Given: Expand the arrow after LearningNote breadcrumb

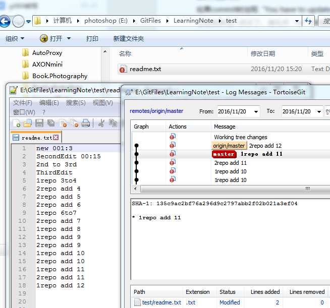Looking at the screenshot, I should pos(220,21).
